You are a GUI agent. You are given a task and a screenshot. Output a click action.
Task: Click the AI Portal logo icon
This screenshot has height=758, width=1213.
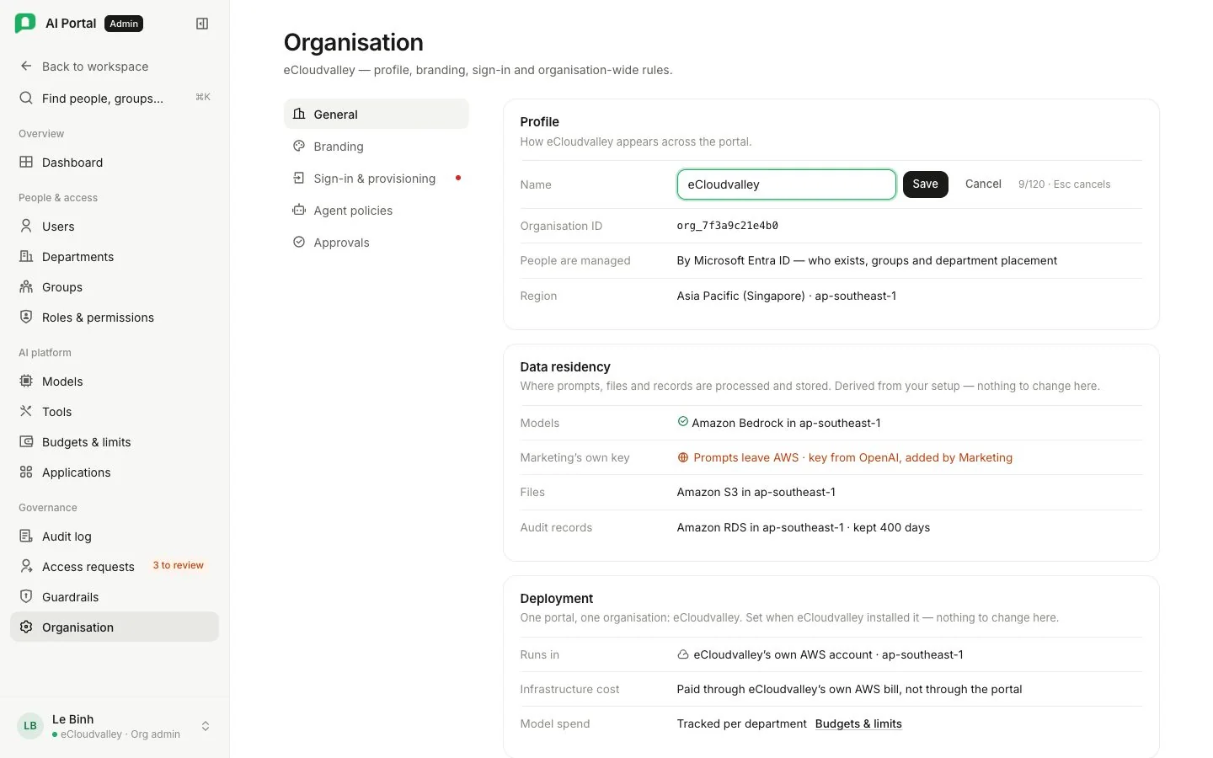click(x=25, y=24)
